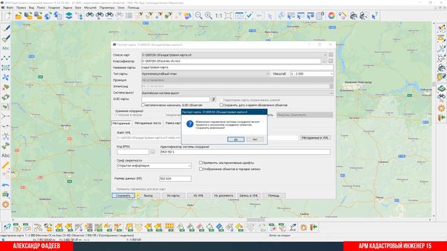Screen dimensions: 447x251
Task: Click the map pins route icon
Action: [x=342, y=15]
